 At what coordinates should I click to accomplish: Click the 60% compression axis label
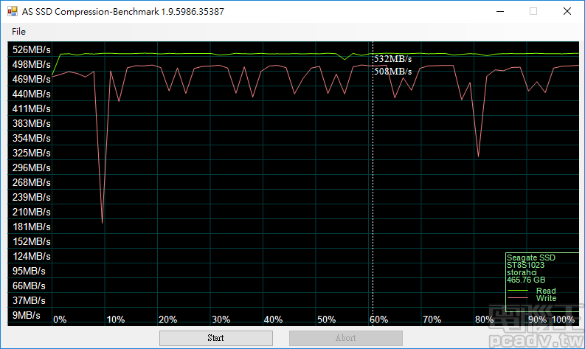point(379,320)
